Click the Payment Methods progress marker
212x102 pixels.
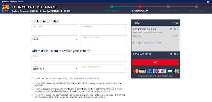click(x=168, y=7)
